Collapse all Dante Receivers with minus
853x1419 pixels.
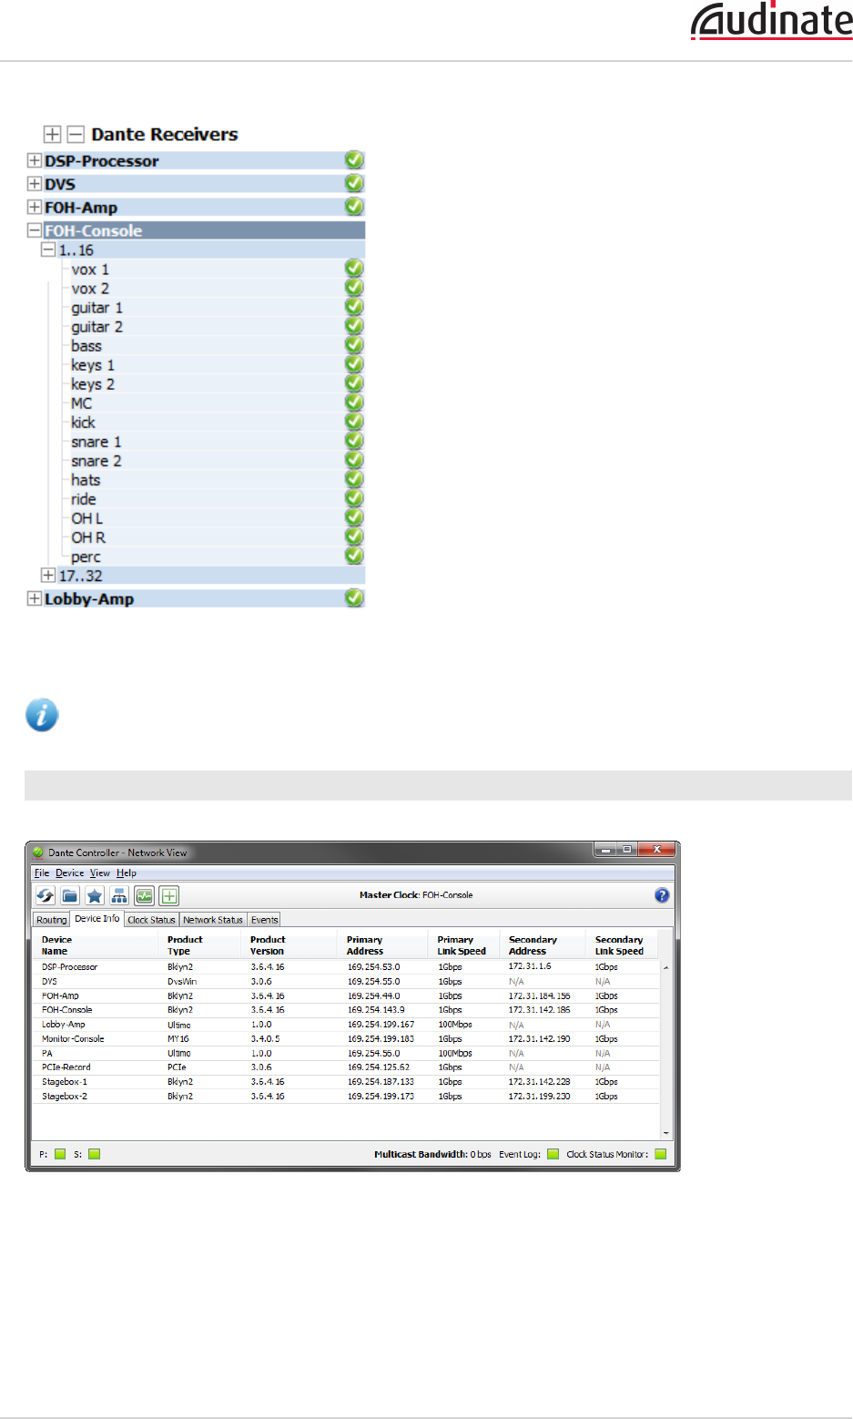tap(76, 134)
